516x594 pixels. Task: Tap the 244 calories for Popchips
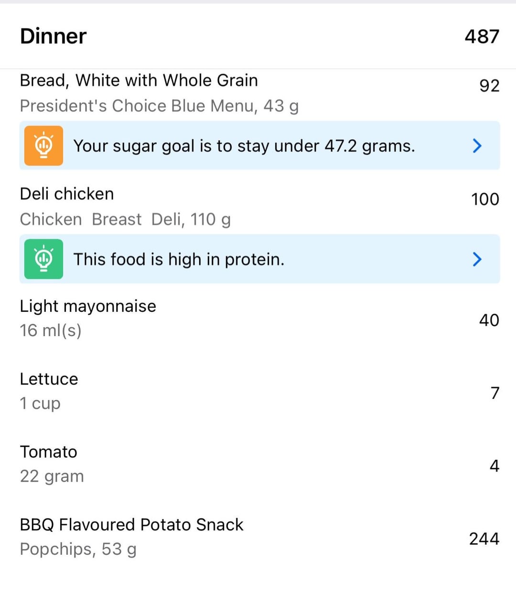pos(484,539)
